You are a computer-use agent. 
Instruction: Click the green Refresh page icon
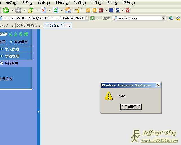point(56,11)
